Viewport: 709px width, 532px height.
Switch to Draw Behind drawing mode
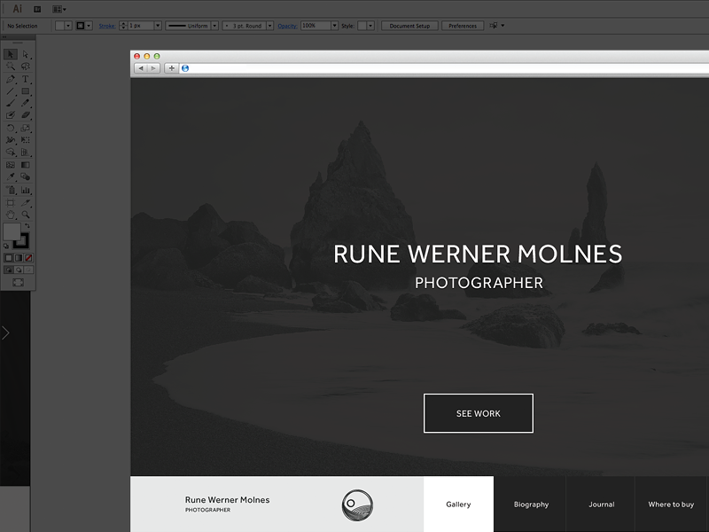(19, 270)
